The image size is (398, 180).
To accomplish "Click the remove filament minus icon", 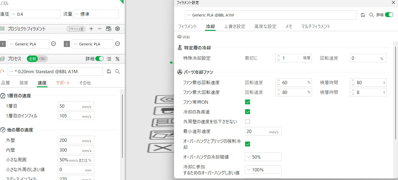I will 100,29.
